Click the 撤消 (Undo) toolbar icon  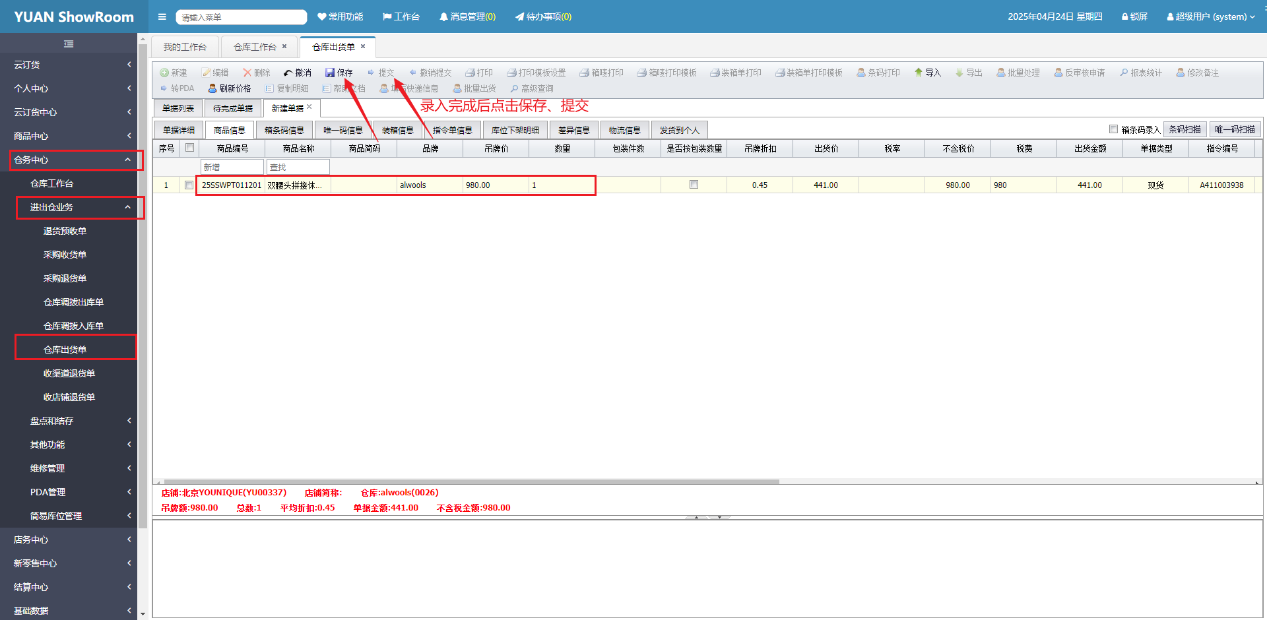point(288,73)
